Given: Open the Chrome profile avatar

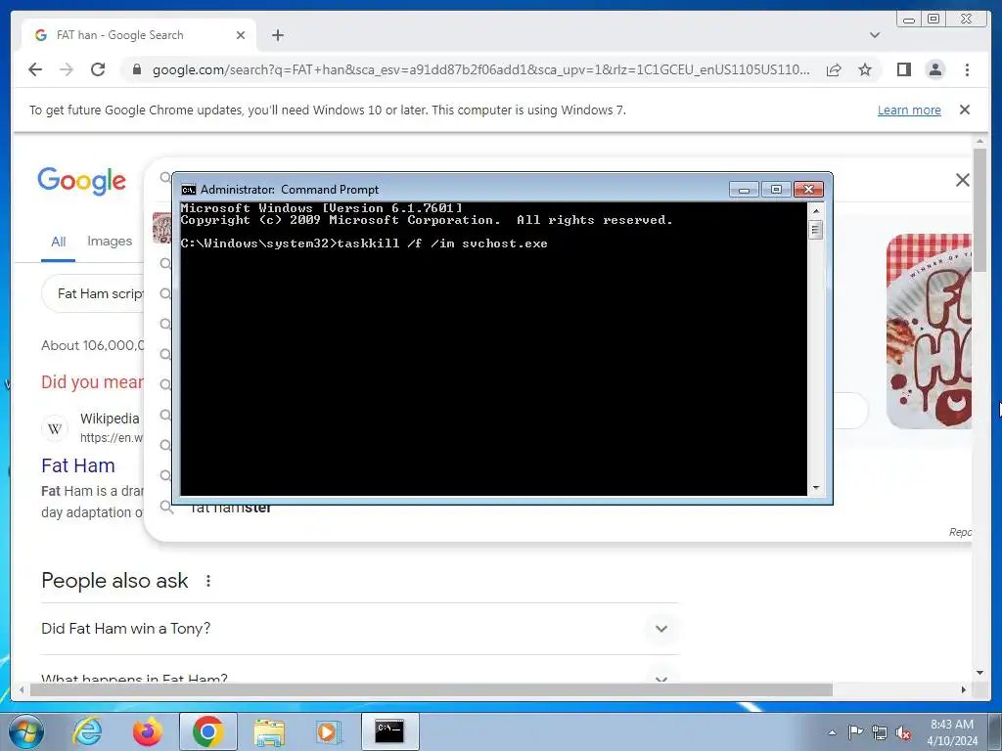Looking at the screenshot, I should coord(934,69).
